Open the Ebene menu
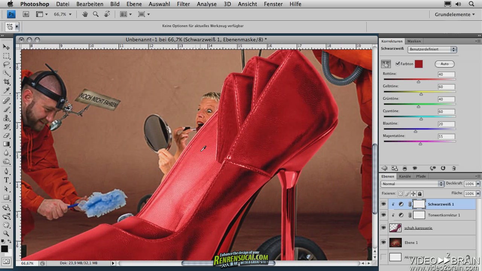 (x=134, y=4)
